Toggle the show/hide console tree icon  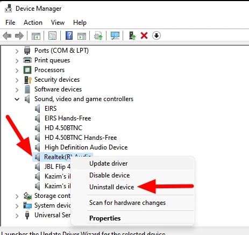point(36,36)
